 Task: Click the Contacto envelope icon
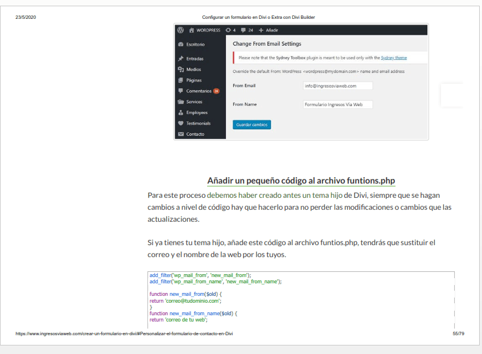click(181, 134)
